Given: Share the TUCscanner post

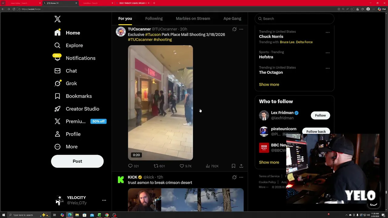Looking at the screenshot, I should pos(241,166).
